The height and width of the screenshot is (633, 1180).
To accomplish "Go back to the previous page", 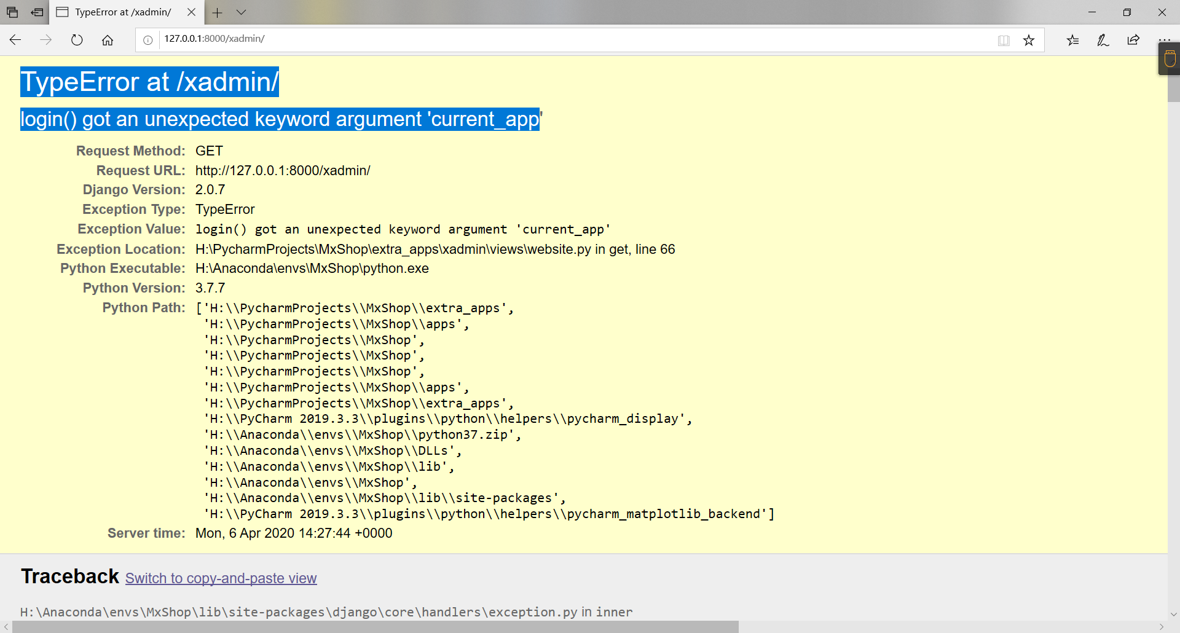I will [15, 40].
